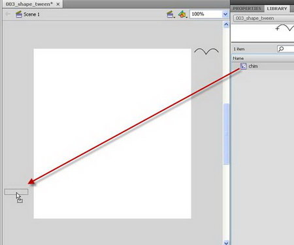
Task: Close the 003_shape_tween document tab
Action: click(58, 4)
